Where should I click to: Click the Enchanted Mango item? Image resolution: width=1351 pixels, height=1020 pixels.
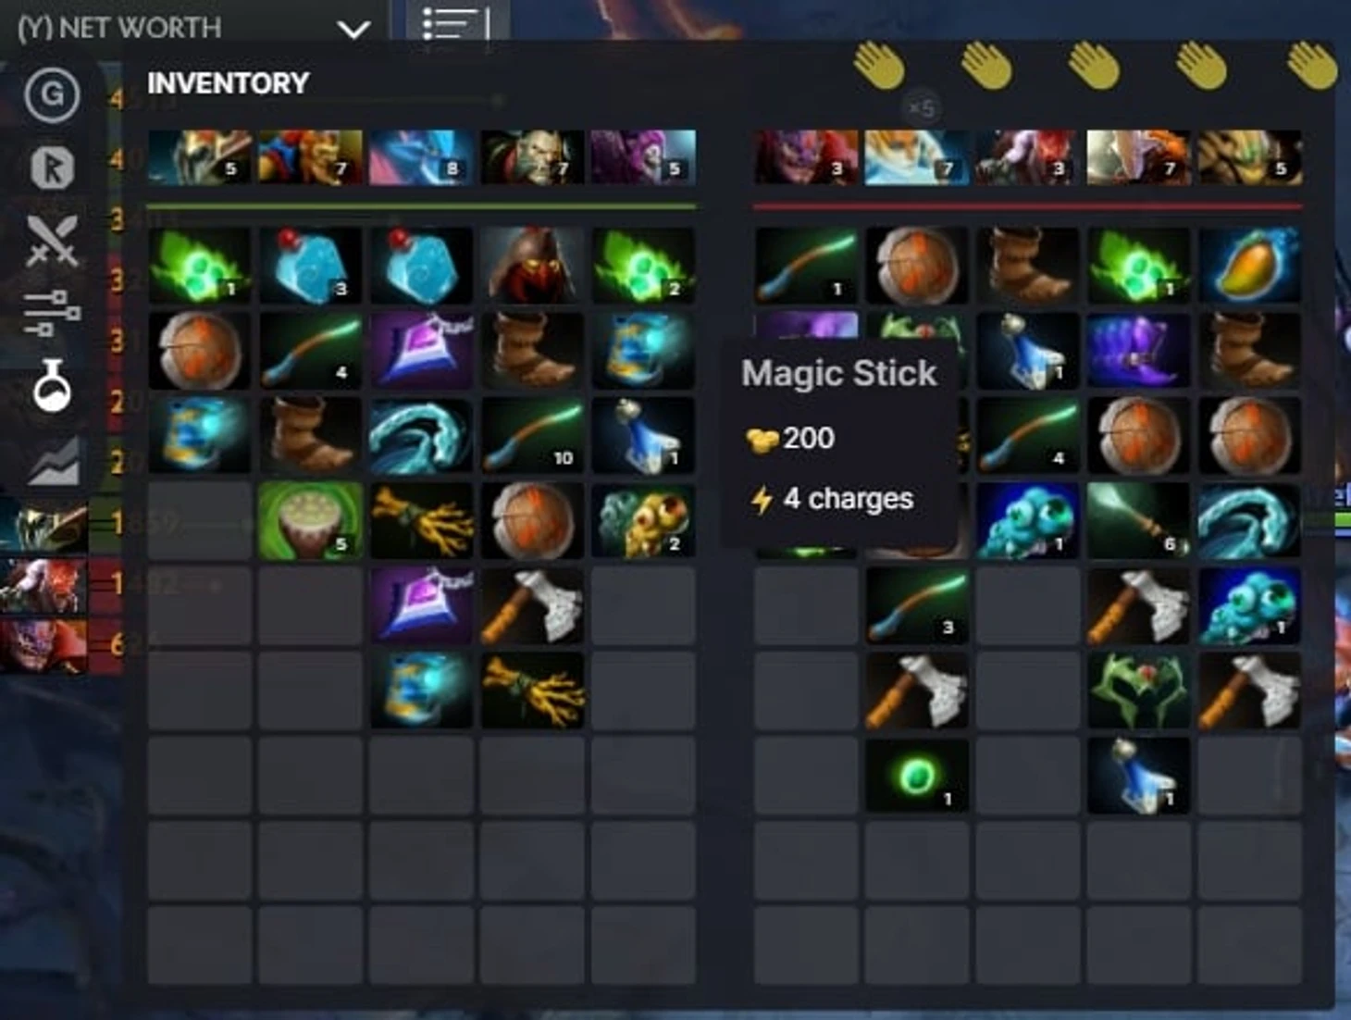pyautogui.click(x=1249, y=266)
